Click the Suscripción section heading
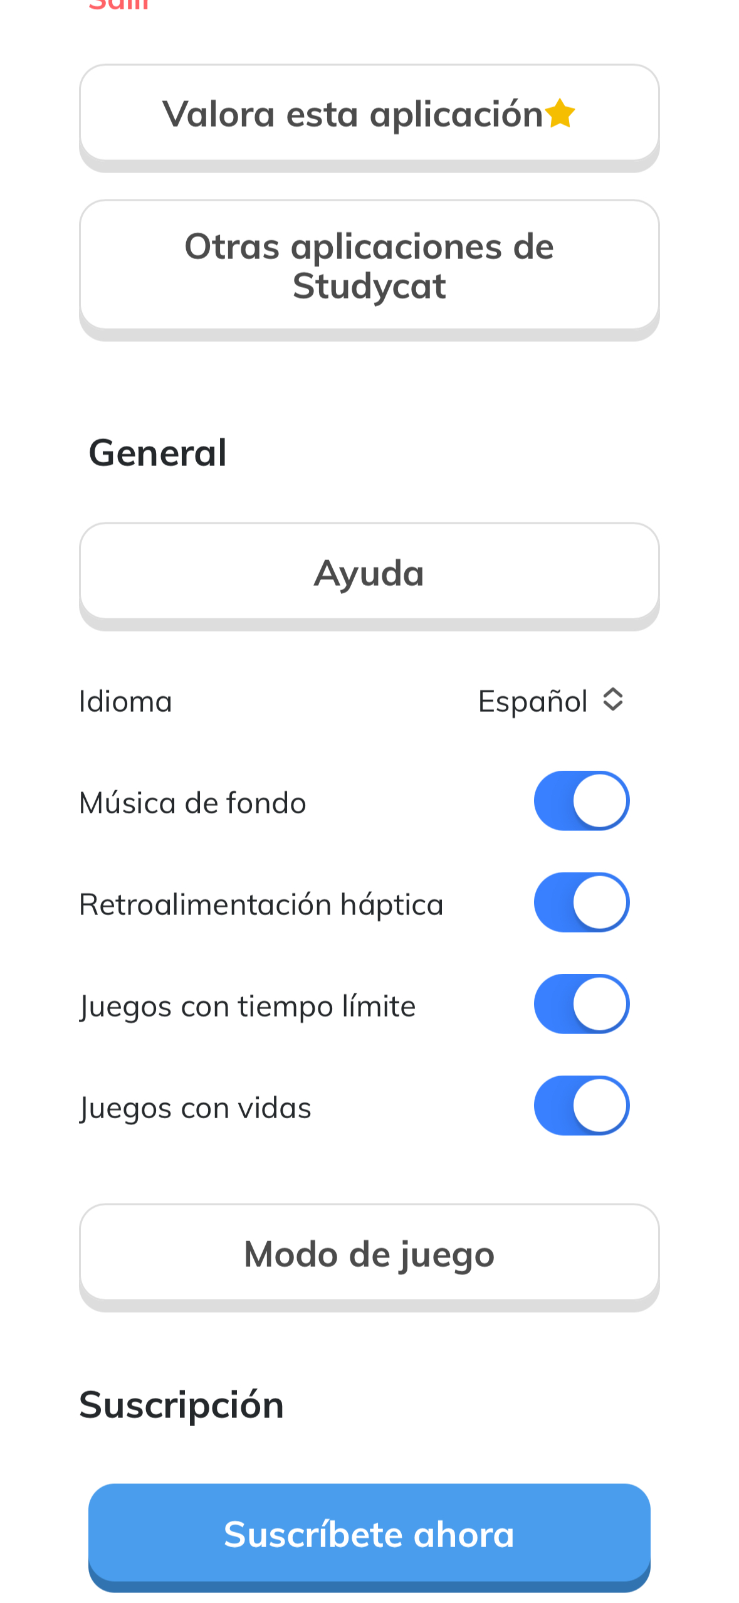The width and height of the screenshot is (739, 1603). [x=181, y=1404]
